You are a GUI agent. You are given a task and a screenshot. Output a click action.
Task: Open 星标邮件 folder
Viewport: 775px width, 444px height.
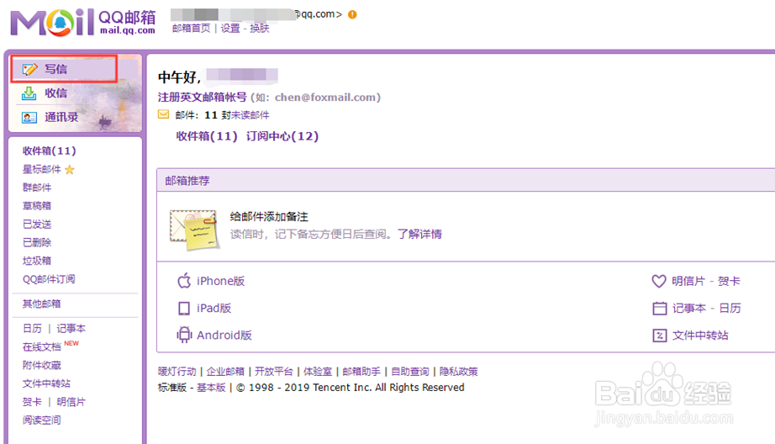(41, 170)
